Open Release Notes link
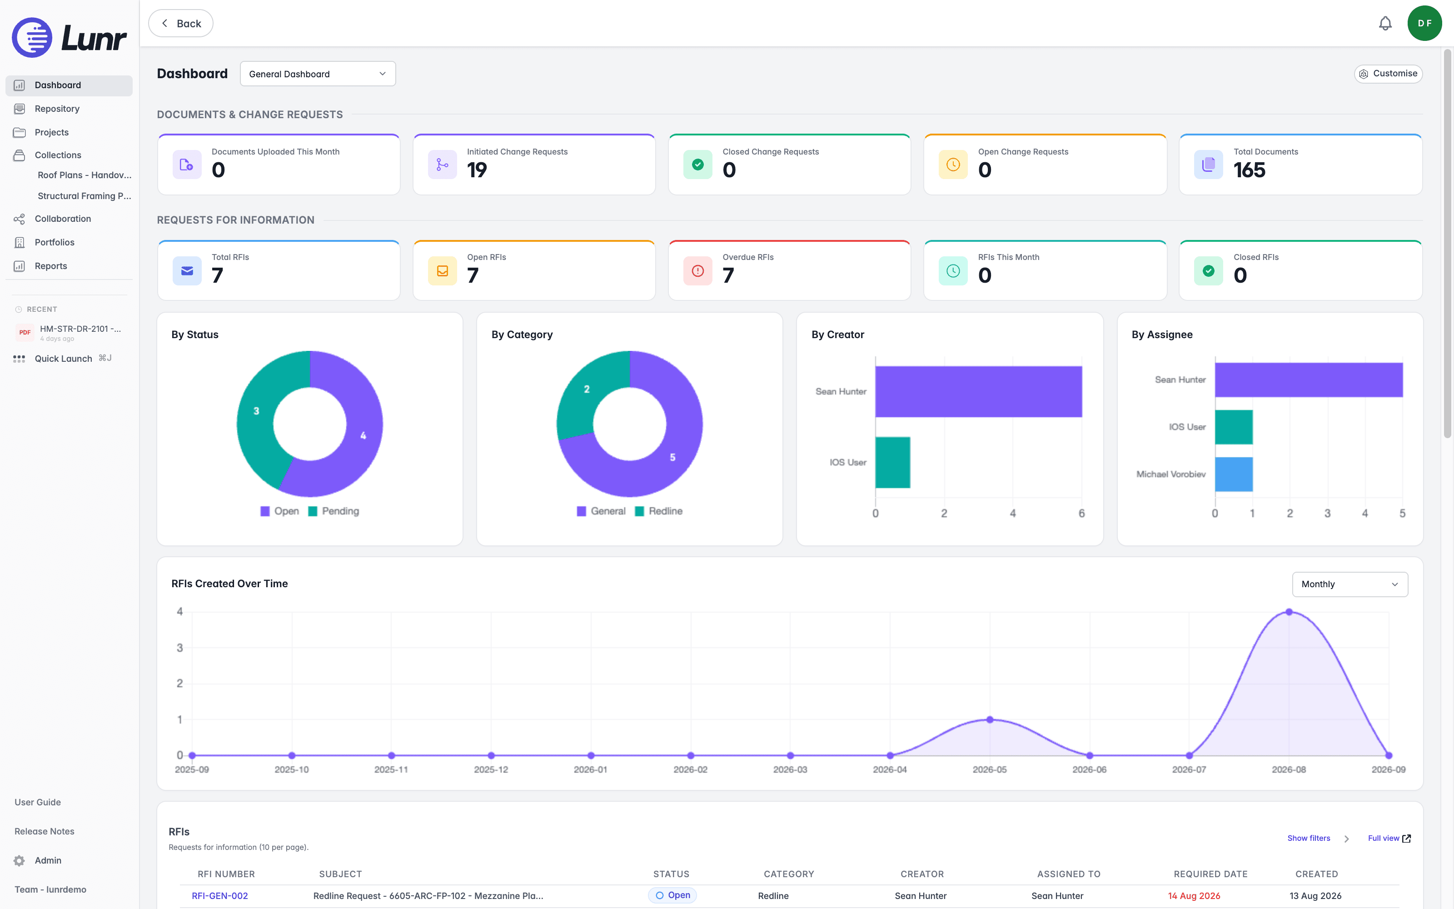Viewport: 1454px width, 909px height. click(45, 831)
